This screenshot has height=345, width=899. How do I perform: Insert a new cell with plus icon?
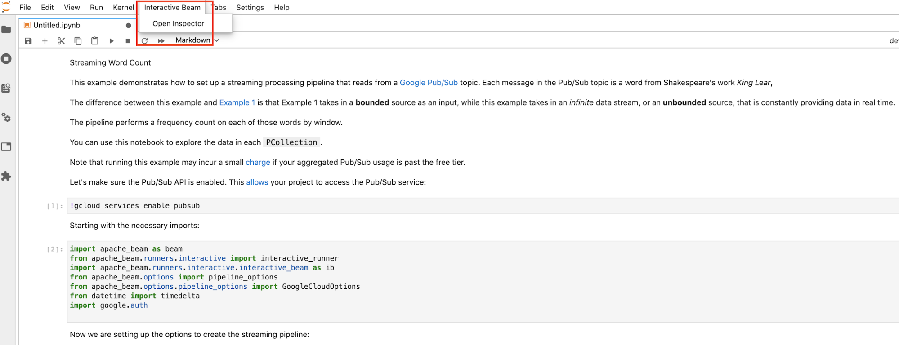click(x=45, y=41)
